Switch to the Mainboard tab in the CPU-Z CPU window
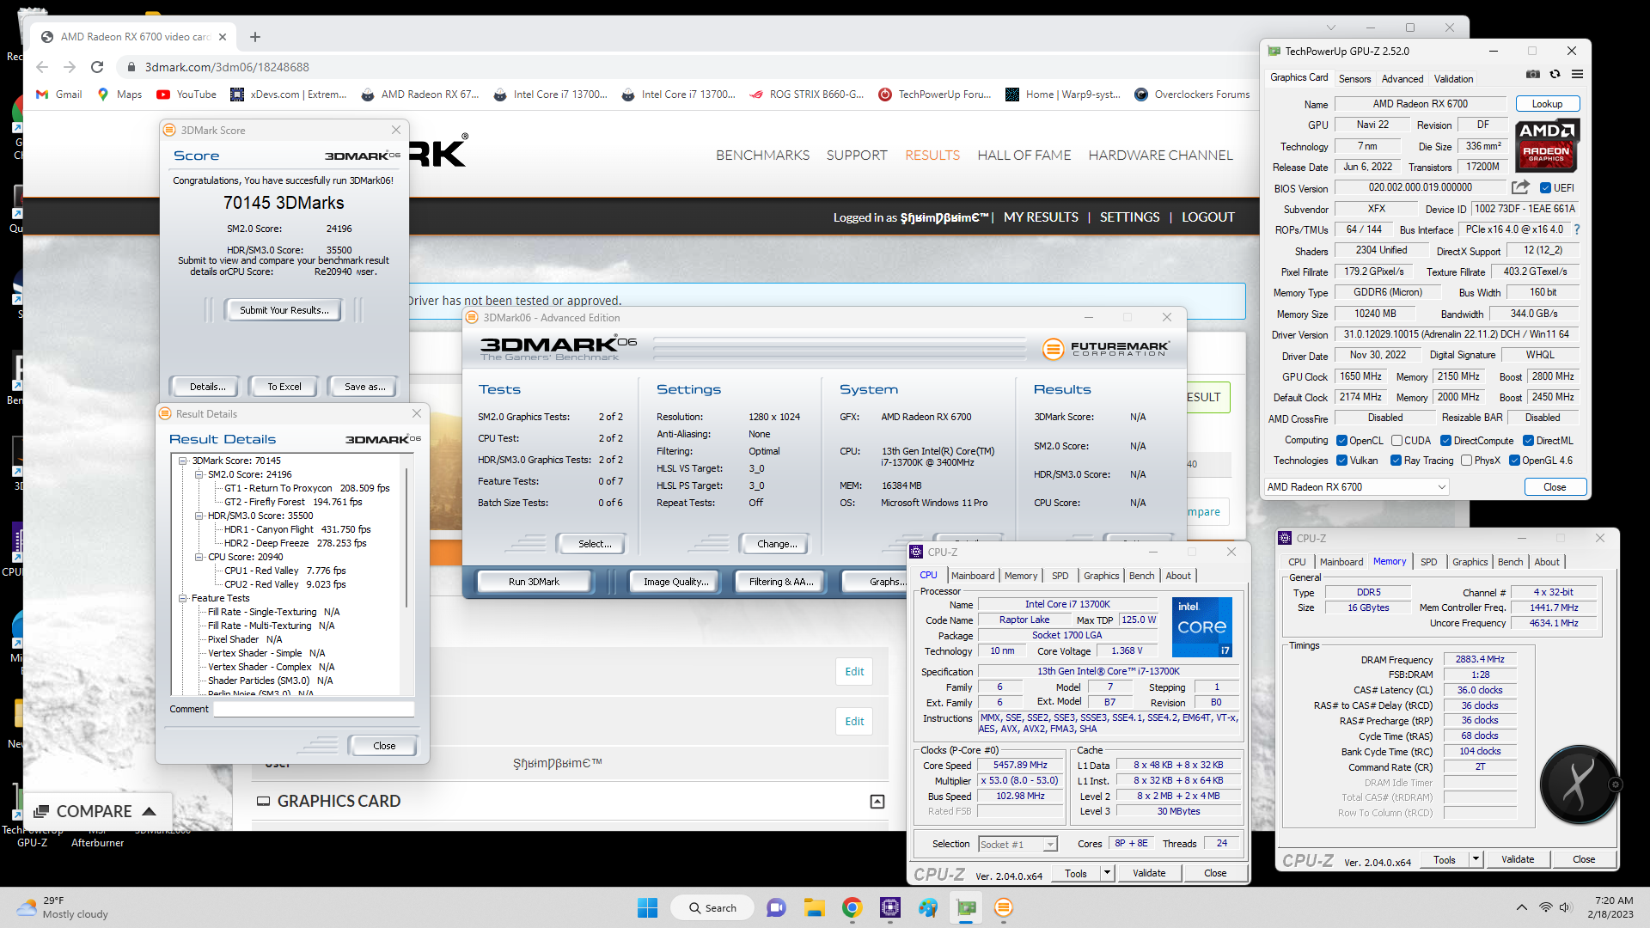 tap(973, 576)
